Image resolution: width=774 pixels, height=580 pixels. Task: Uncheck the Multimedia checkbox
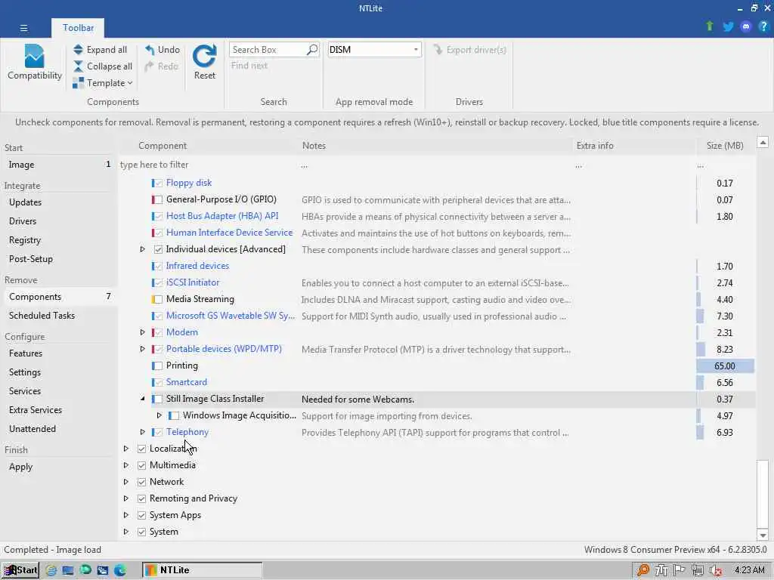tap(141, 465)
